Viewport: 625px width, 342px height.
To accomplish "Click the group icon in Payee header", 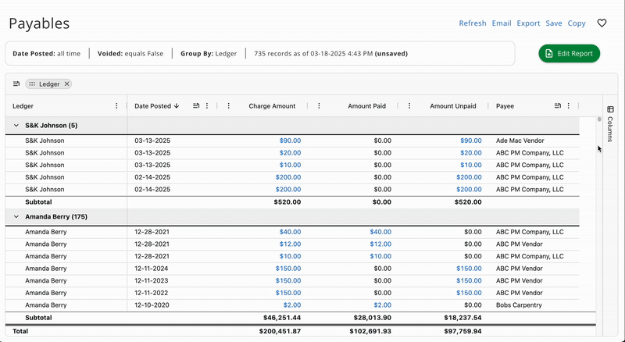I will click(558, 105).
